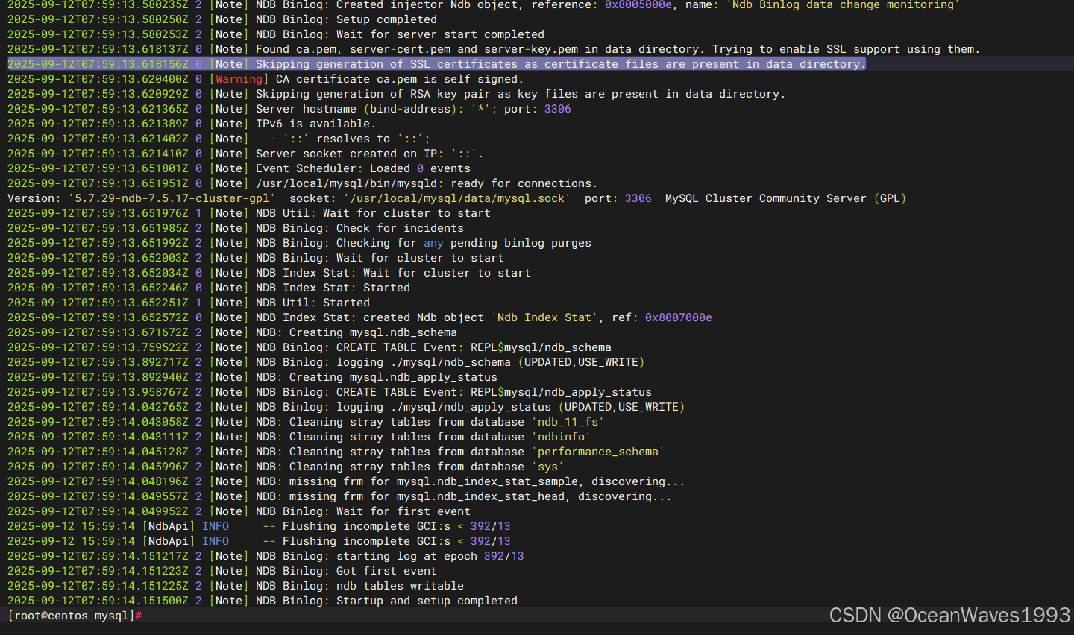Select the highlighted 'Skipping generation of SSL certificates' line
Screen dimensions: 1074x635
click(x=437, y=64)
